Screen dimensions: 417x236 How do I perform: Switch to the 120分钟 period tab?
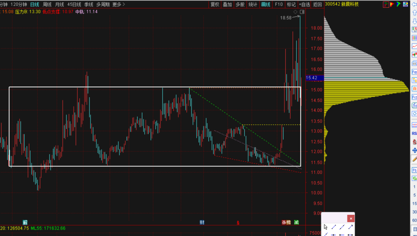point(19,4)
